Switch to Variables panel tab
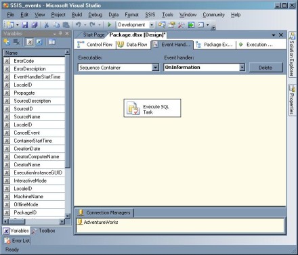 click(x=16, y=231)
